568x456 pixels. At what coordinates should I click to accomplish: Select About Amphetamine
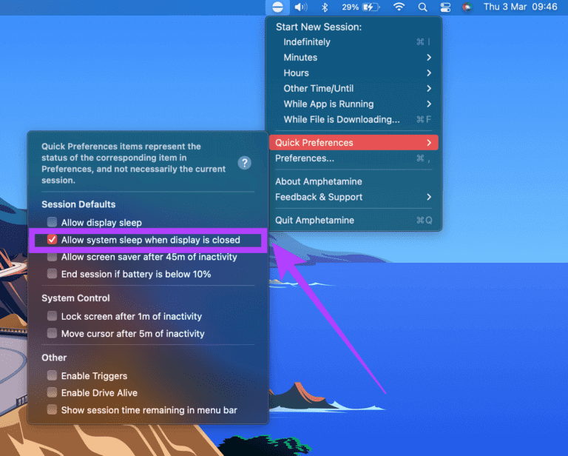[x=354, y=181]
